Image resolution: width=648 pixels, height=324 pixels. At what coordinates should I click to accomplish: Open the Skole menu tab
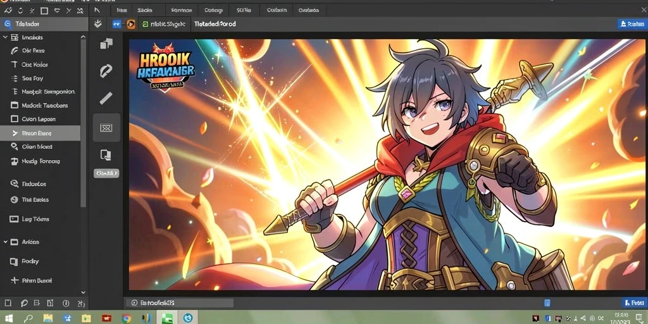tap(145, 10)
